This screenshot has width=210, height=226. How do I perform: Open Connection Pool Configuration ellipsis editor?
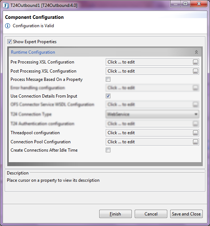[195, 142]
